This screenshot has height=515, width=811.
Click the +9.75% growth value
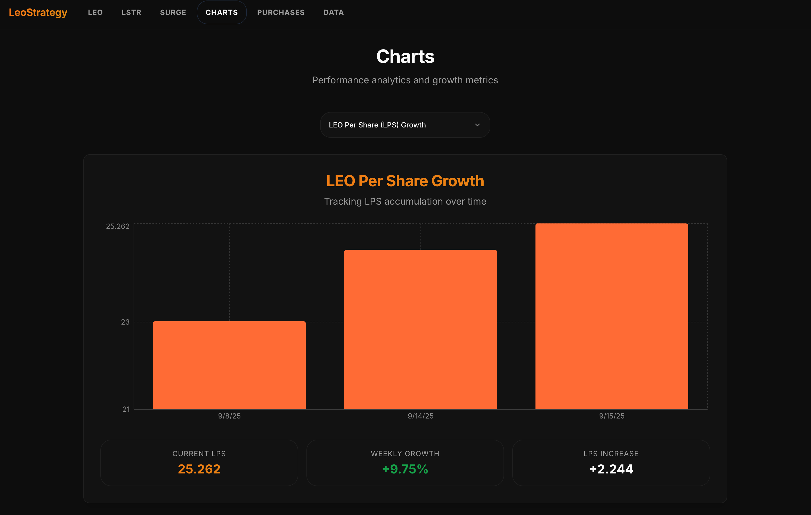click(x=405, y=469)
